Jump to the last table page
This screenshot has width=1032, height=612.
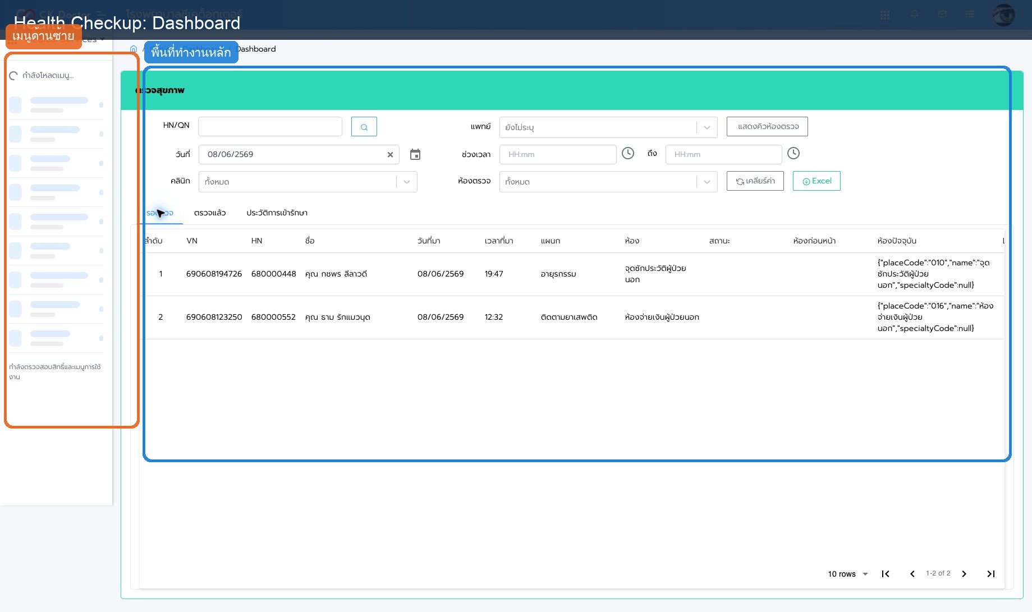point(991,574)
